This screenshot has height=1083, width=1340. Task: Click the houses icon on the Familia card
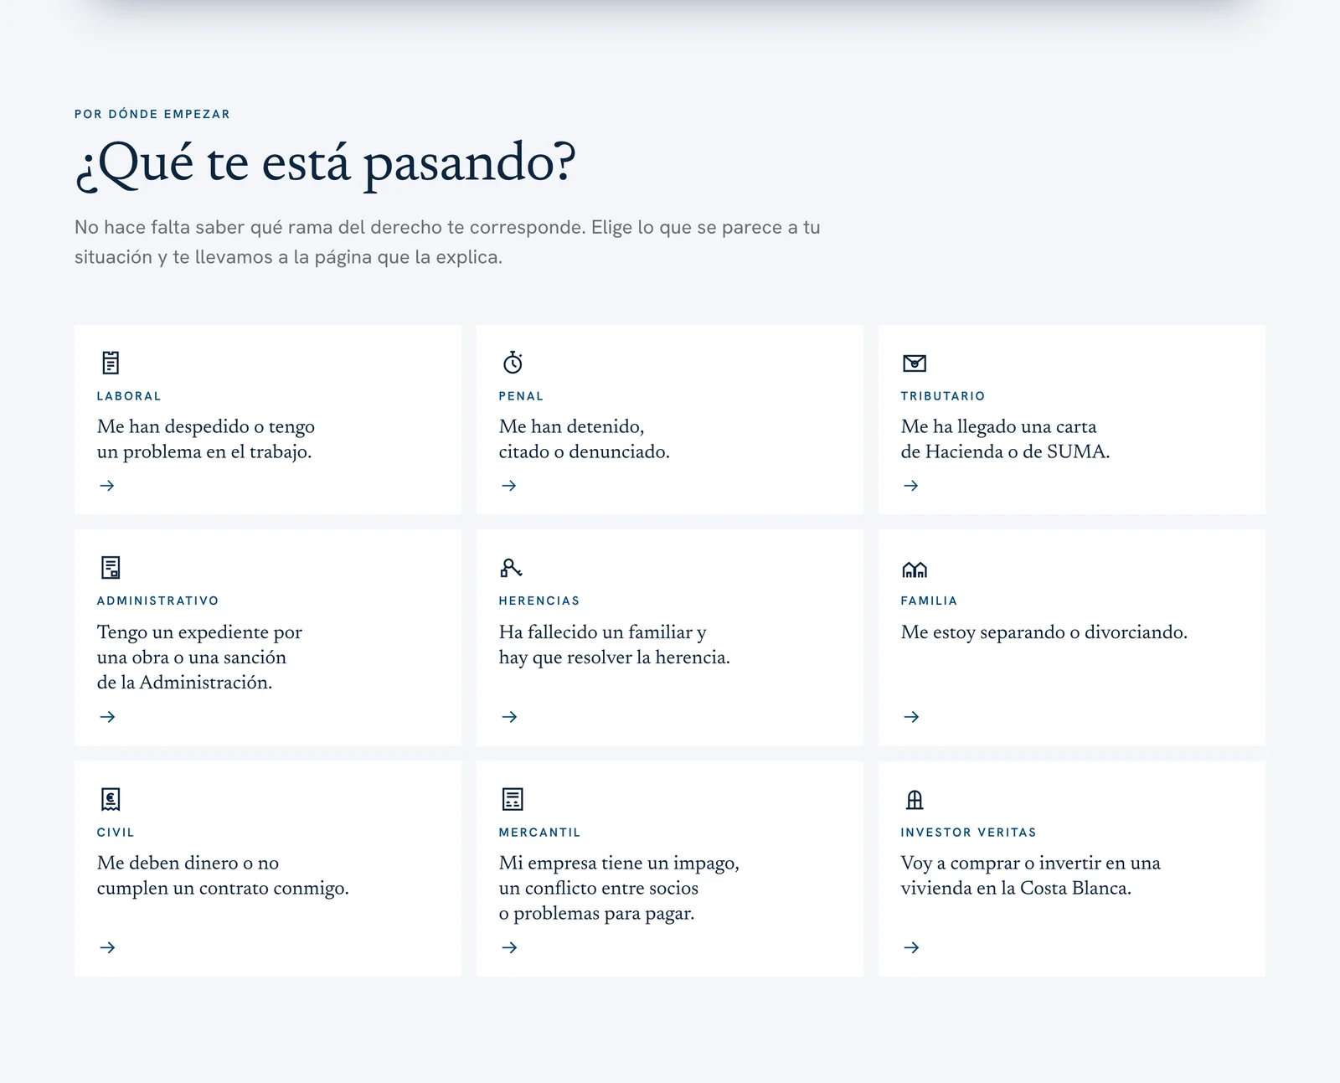[x=915, y=570]
